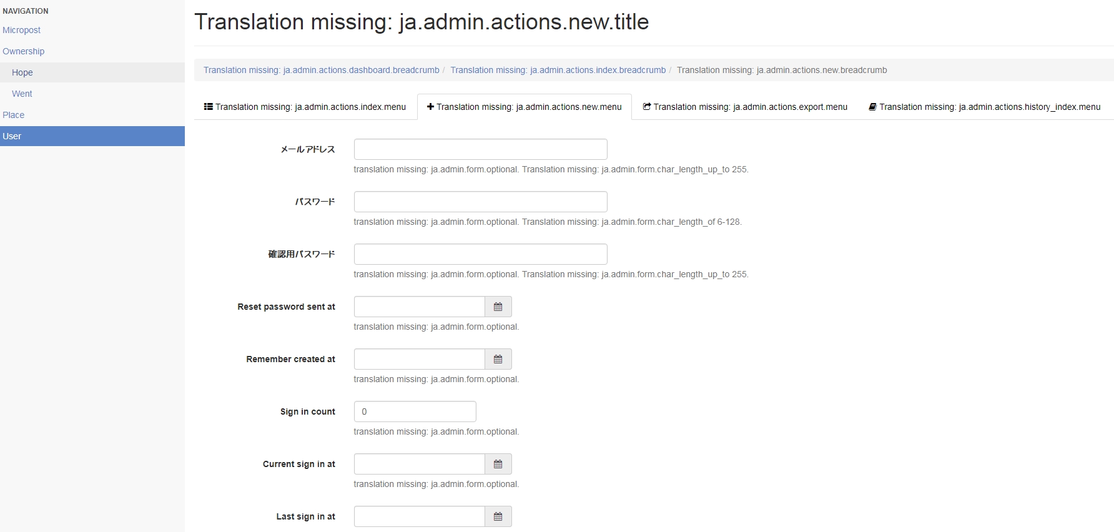
Task: Focus the パスワード password input field
Action: coord(480,202)
